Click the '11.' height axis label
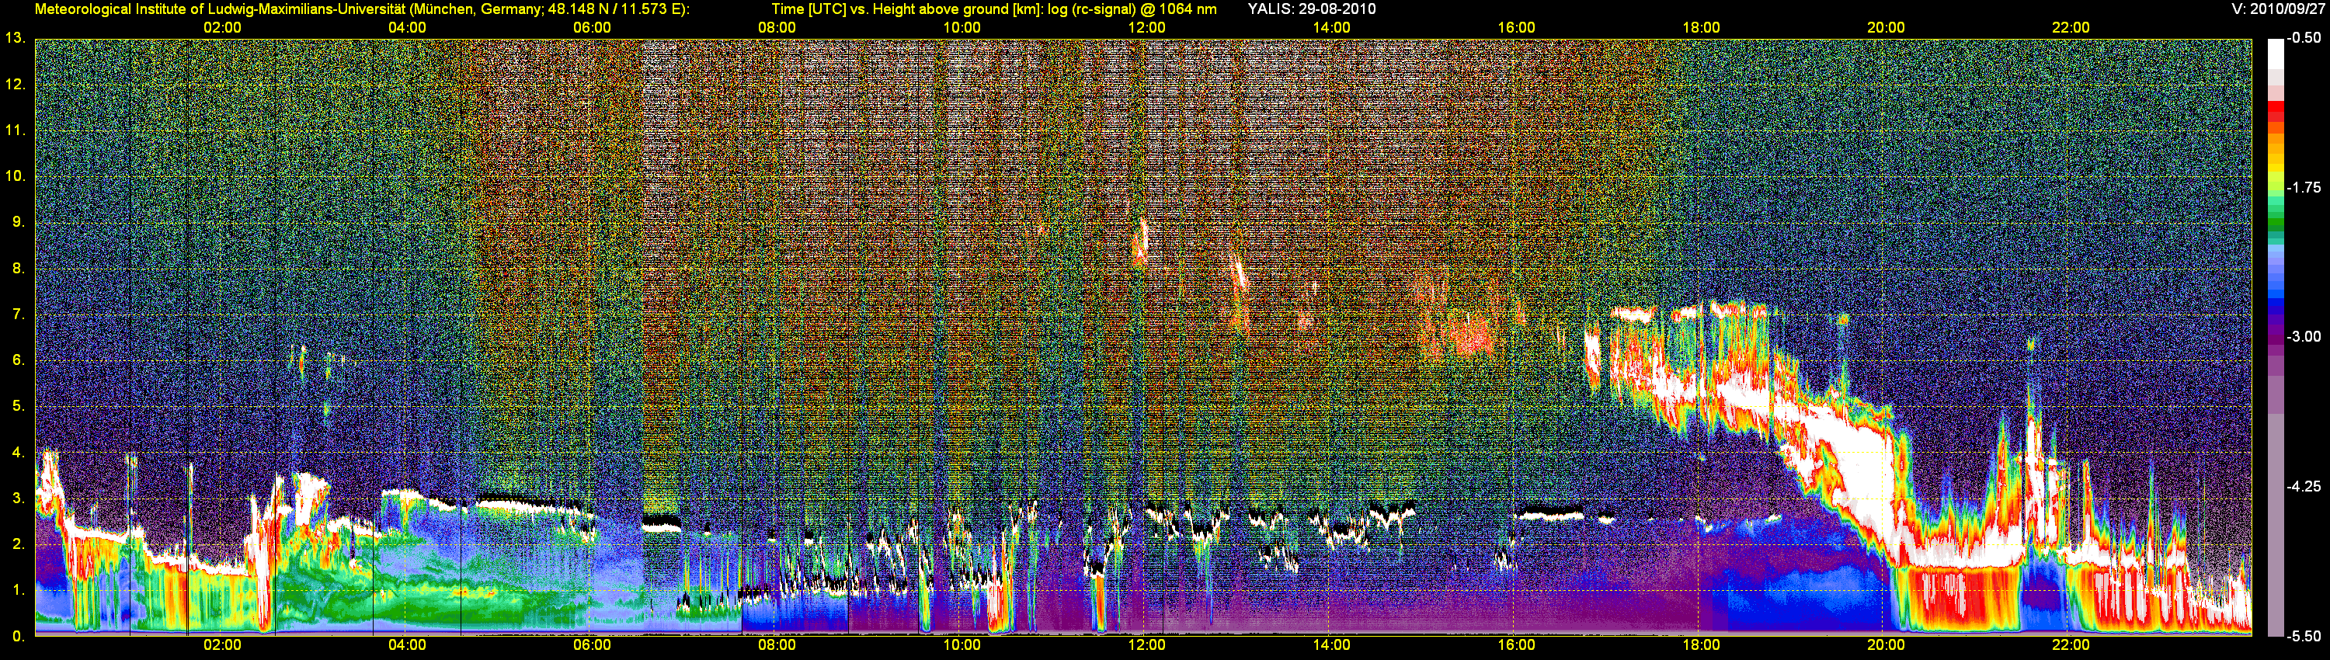This screenshot has height=660, width=2330. tap(16, 130)
